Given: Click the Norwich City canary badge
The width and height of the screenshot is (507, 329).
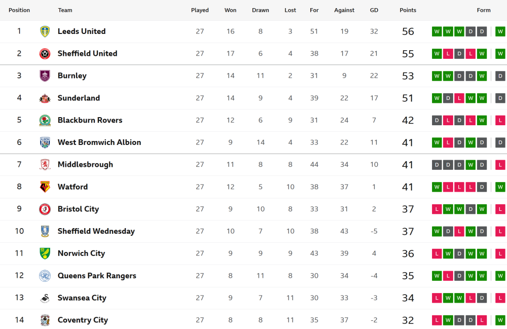Looking at the screenshot, I should 45,253.
